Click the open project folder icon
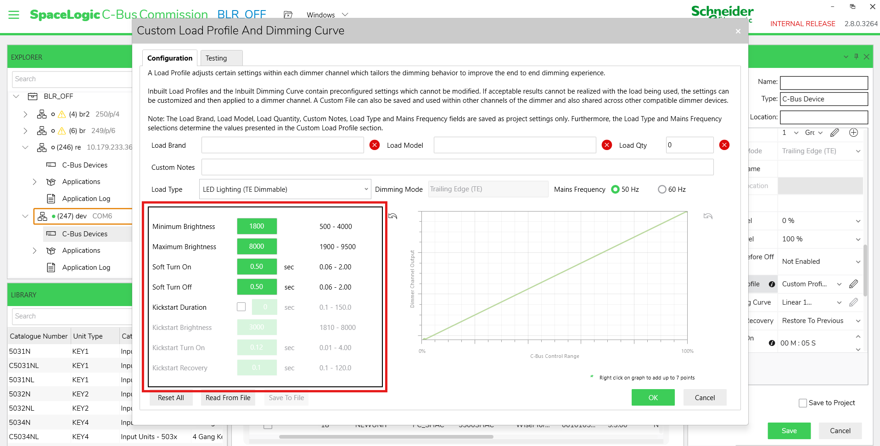 [288, 15]
